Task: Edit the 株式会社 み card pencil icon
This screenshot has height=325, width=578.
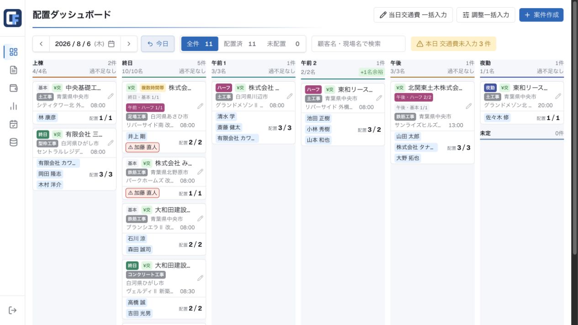Action: (200, 172)
